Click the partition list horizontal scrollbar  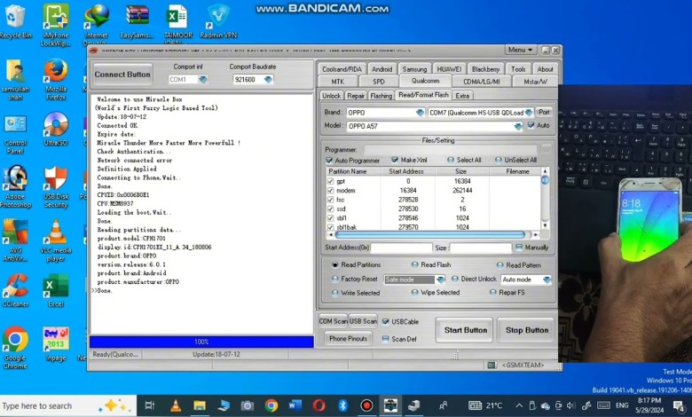pyautogui.click(x=430, y=235)
